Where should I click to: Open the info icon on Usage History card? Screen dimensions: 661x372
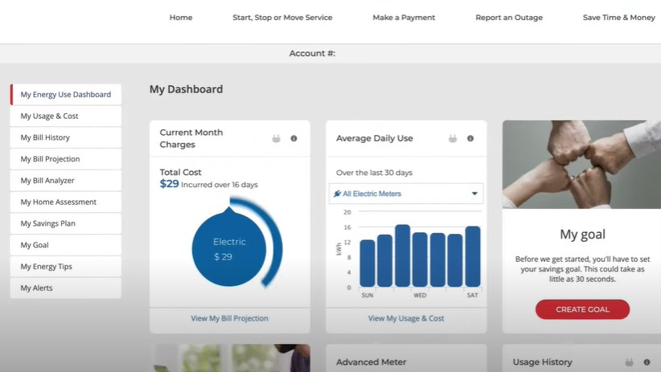pyautogui.click(x=647, y=362)
